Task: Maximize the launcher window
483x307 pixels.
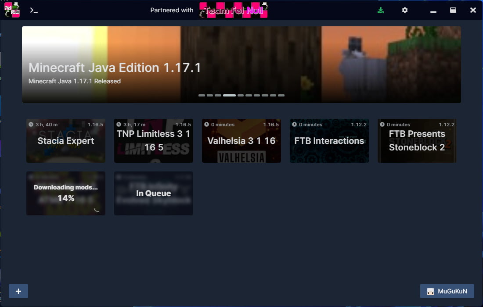Action: pos(453,10)
